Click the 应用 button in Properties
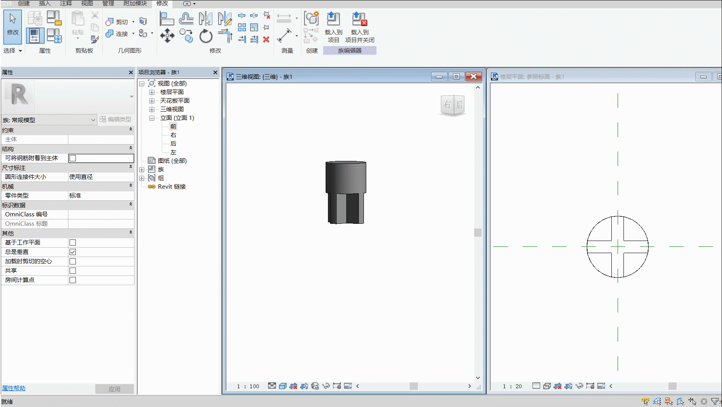722x407 pixels. point(115,389)
